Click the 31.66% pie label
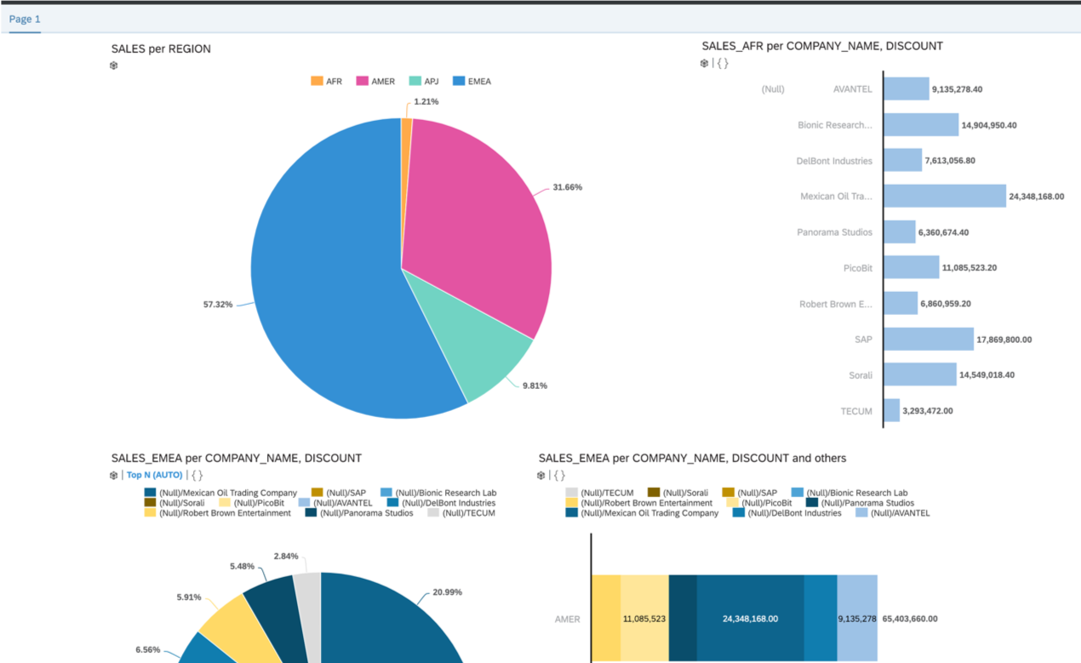 pyautogui.click(x=567, y=186)
